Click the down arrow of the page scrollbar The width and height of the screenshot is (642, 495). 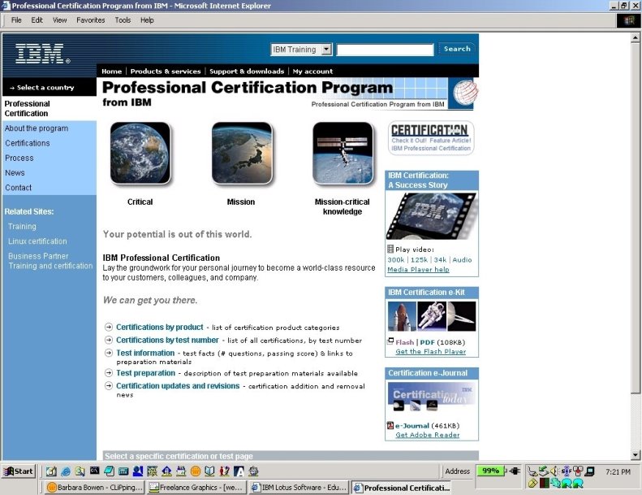pyautogui.click(x=635, y=454)
